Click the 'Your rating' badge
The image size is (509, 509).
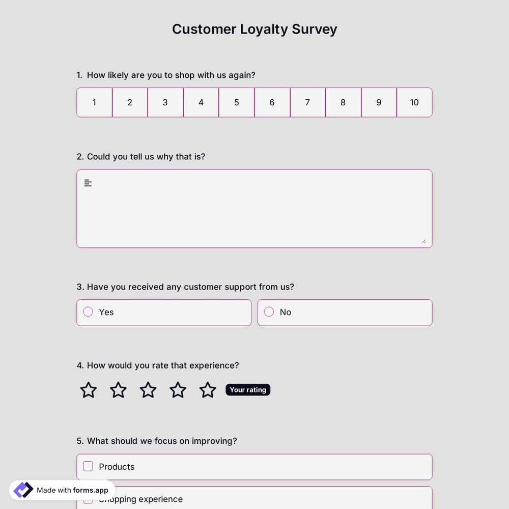[248, 389]
